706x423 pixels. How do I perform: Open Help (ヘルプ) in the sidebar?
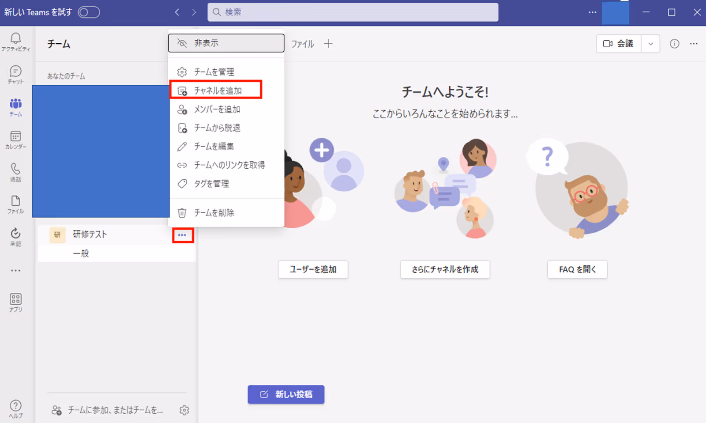click(16, 409)
